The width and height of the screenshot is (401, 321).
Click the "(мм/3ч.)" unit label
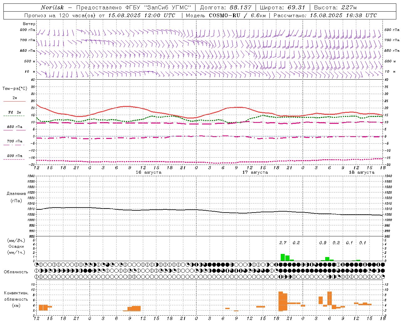(16, 240)
